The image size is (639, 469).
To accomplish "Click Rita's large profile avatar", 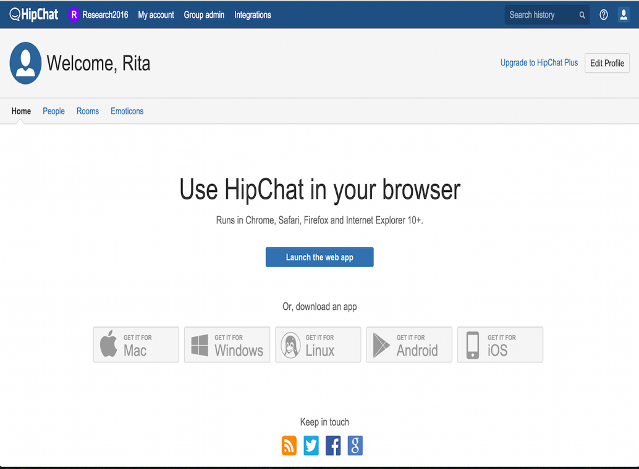I will point(26,63).
